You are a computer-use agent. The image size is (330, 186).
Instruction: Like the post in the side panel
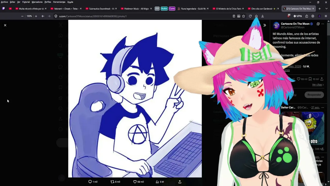(x=299, y=79)
